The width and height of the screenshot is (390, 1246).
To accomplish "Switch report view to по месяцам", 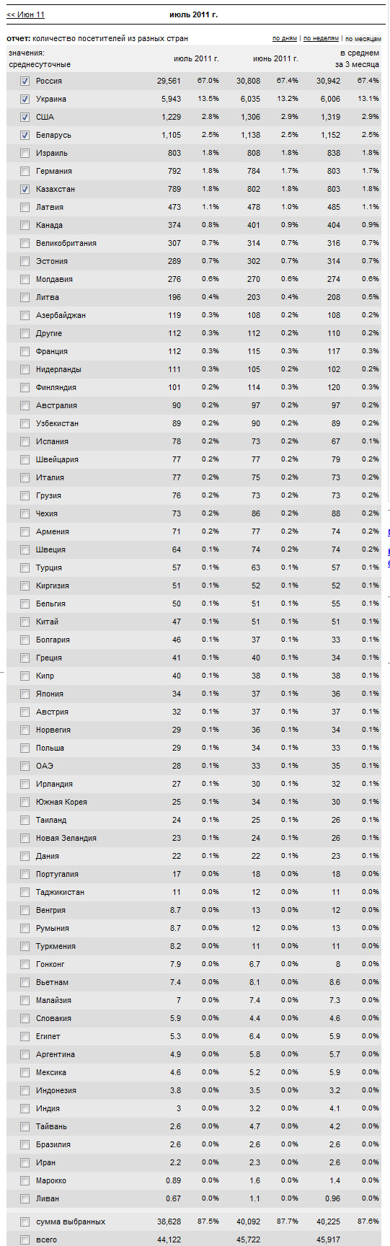I will pyautogui.click(x=363, y=38).
